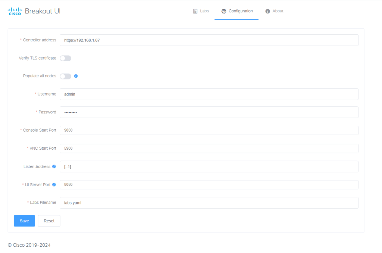The width and height of the screenshot is (382, 253).
Task: Open the Labs tab
Action: coord(201,11)
